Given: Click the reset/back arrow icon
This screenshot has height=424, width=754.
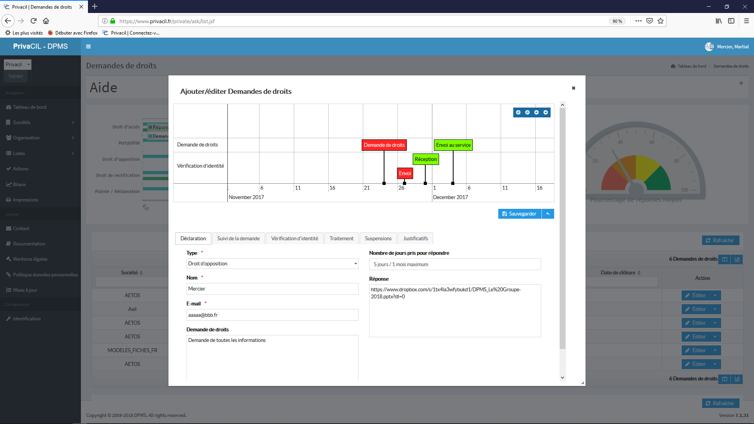Looking at the screenshot, I should click(548, 214).
